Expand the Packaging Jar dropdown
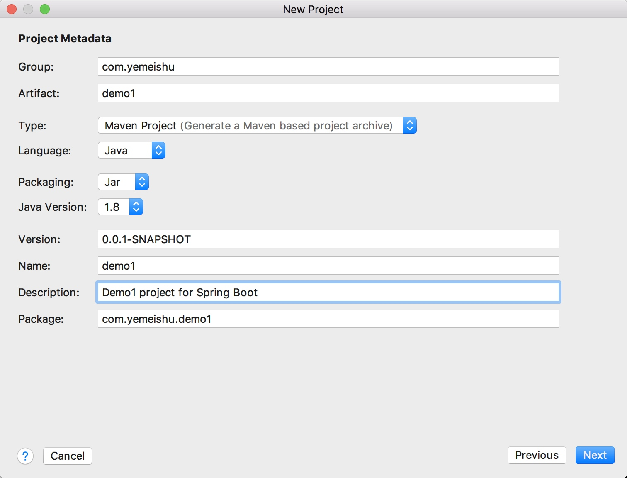The width and height of the screenshot is (627, 478). pyautogui.click(x=123, y=182)
